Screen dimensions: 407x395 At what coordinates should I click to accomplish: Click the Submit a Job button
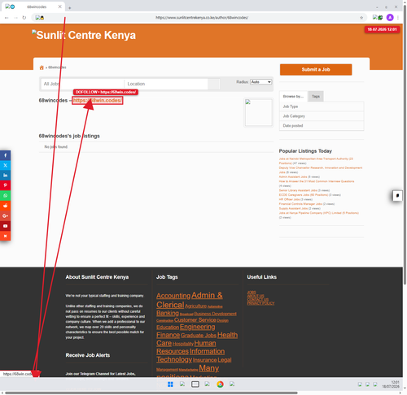click(x=316, y=70)
